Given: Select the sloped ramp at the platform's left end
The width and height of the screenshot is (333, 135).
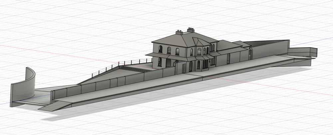Looking at the screenshot, I should point(55,106).
